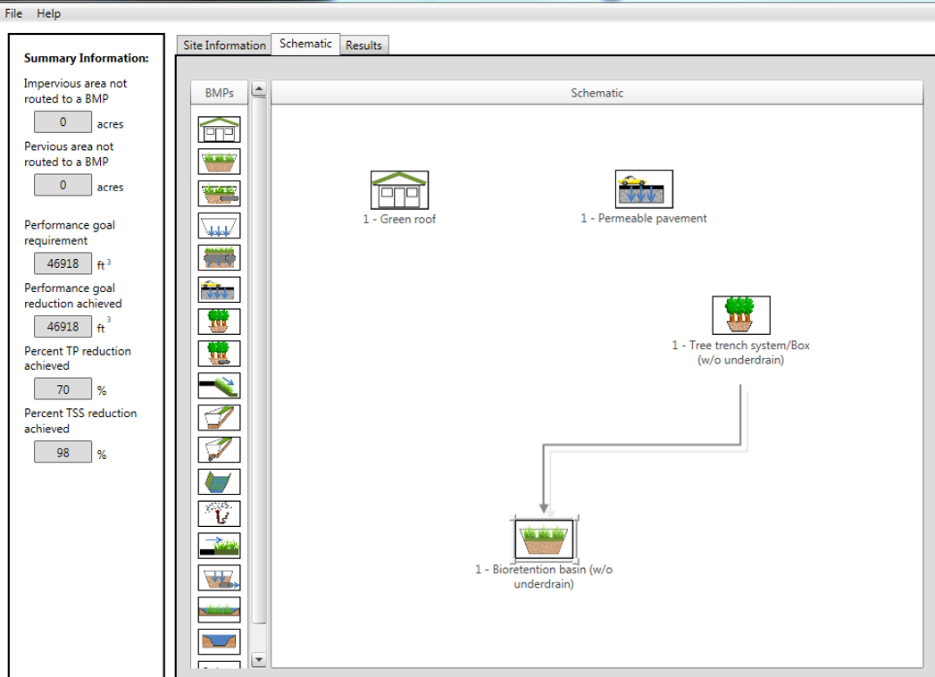
Task: Select the Bioretention basin node on the canvas
Action: [541, 537]
